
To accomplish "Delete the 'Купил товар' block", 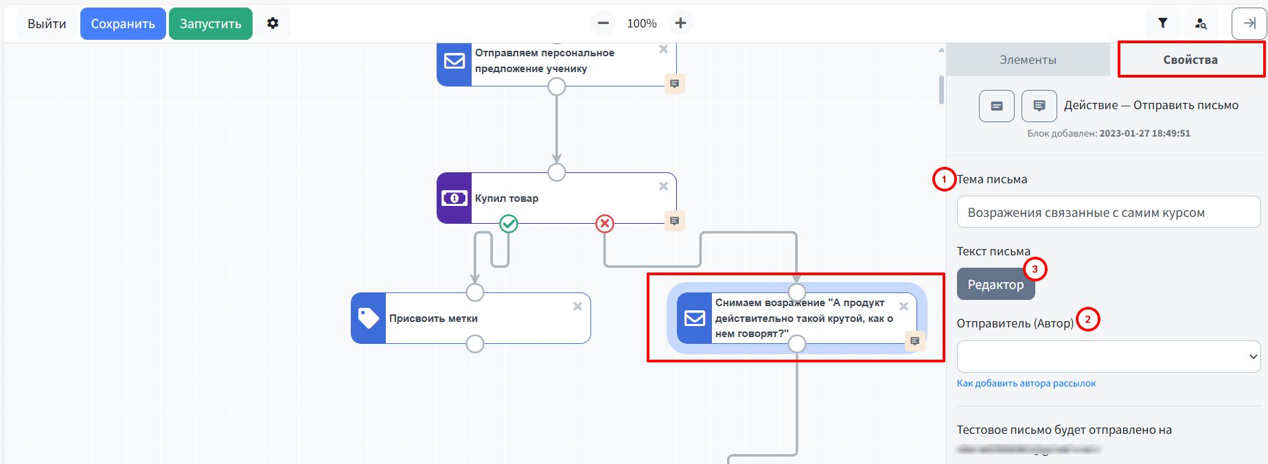I will point(663,186).
